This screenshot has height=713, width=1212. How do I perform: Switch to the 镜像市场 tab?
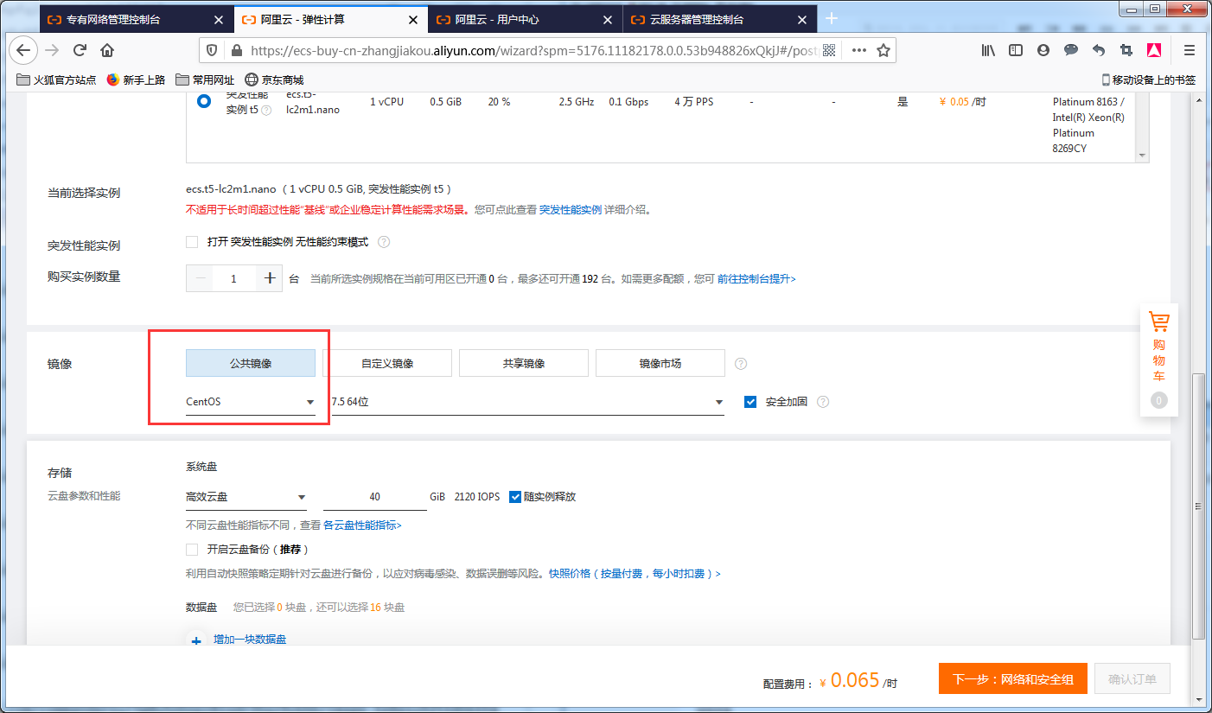click(x=660, y=363)
